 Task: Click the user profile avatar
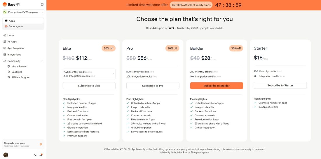6,155
